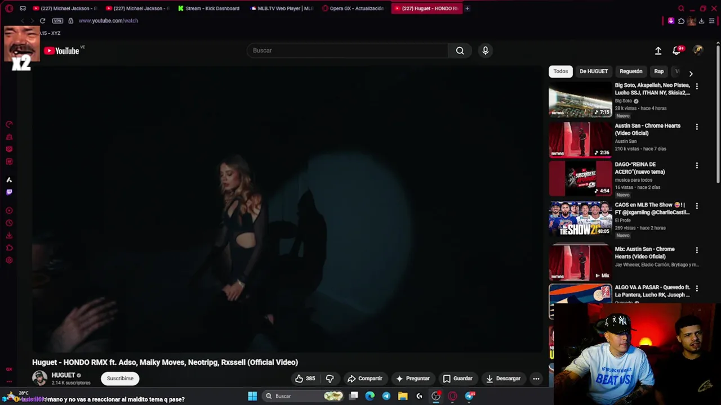Open Task View in taskbar
721x405 pixels.
pyautogui.click(x=354, y=396)
